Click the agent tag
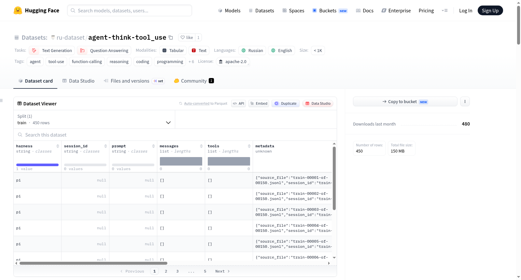 (x=35, y=61)
